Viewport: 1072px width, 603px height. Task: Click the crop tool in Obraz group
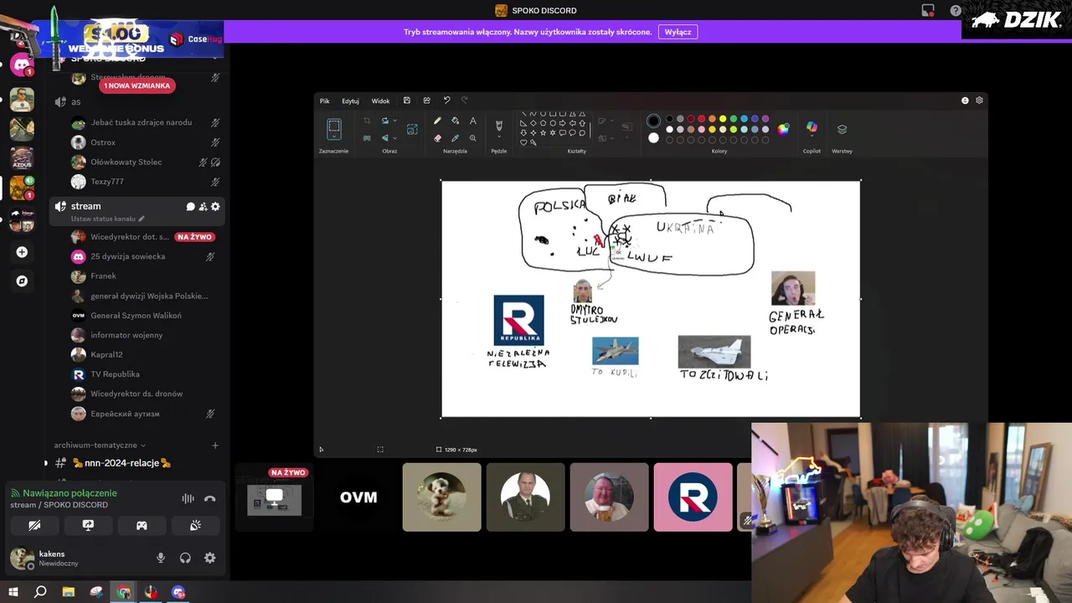click(x=366, y=121)
